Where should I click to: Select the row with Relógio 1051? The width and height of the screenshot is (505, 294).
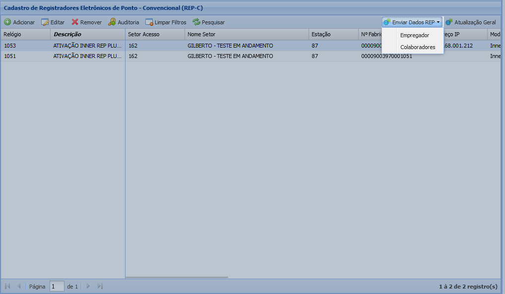coord(10,56)
